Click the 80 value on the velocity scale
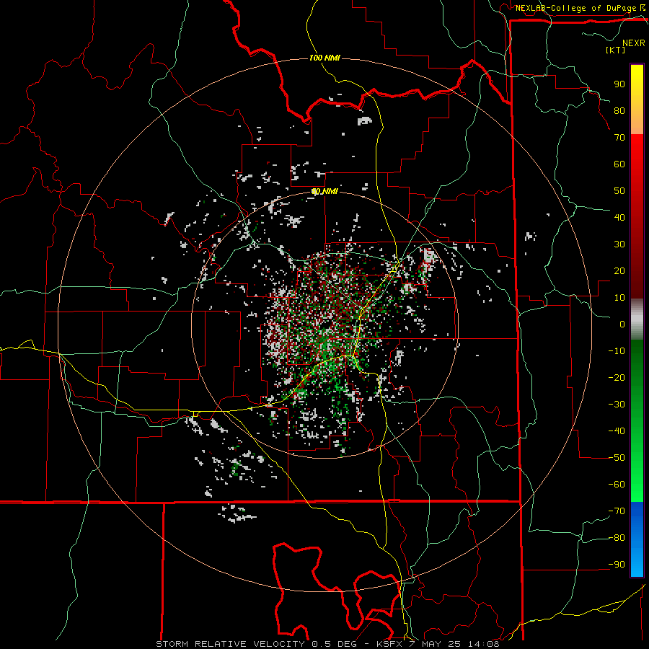This screenshot has width=649, height=649. [x=619, y=110]
